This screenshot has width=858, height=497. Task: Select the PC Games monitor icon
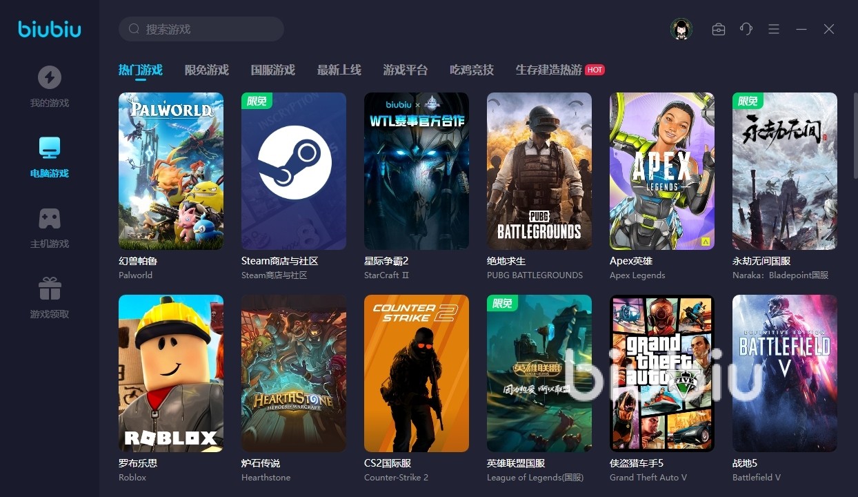pos(49,148)
